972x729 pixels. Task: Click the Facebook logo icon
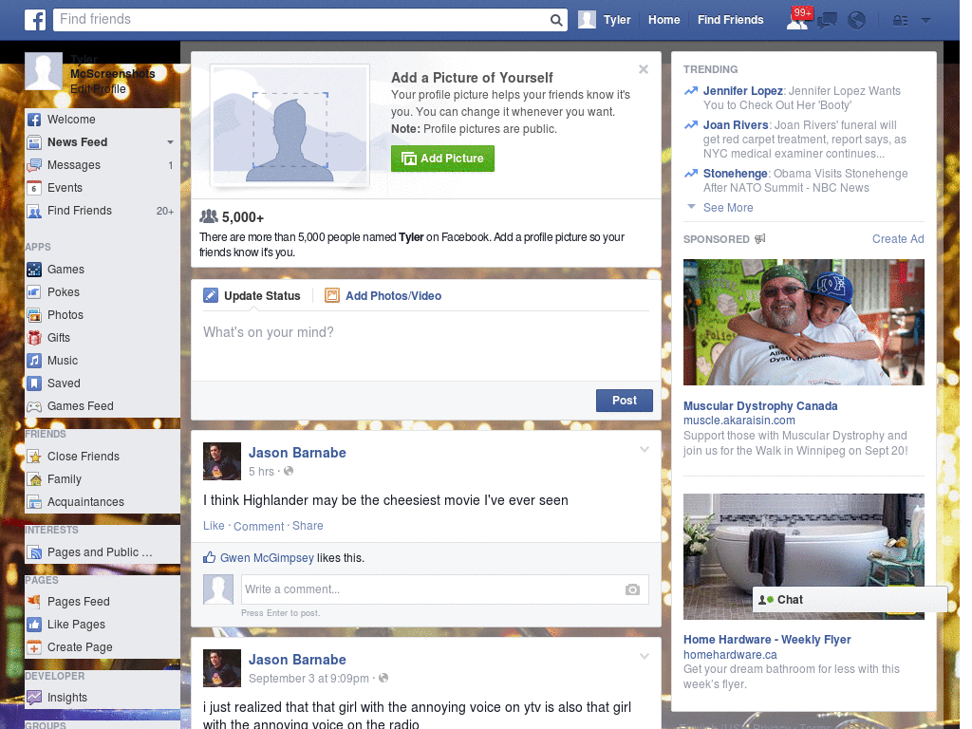pyautogui.click(x=35, y=20)
